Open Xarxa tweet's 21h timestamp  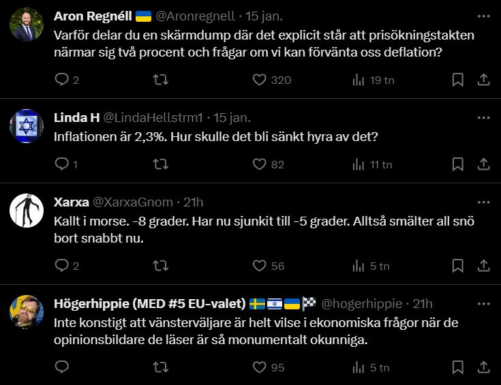(x=194, y=202)
